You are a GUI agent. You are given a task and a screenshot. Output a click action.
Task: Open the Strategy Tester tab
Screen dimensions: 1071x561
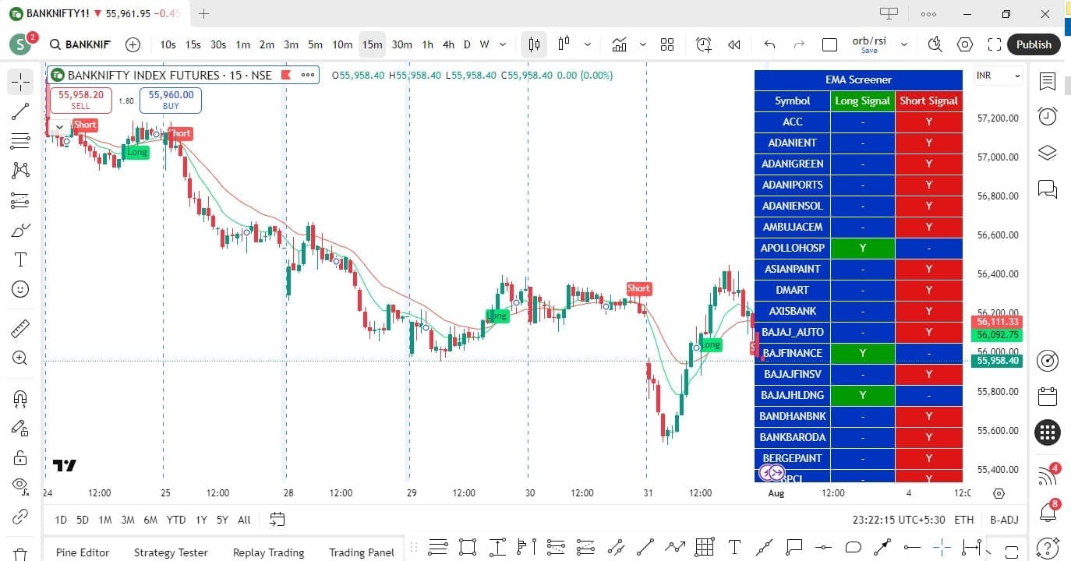[x=171, y=552]
